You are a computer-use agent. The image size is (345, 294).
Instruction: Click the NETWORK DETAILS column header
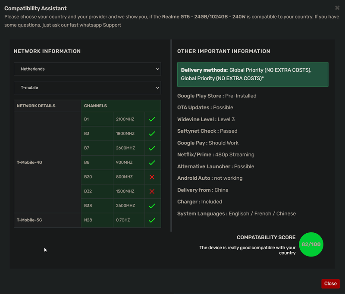[x=36, y=106]
